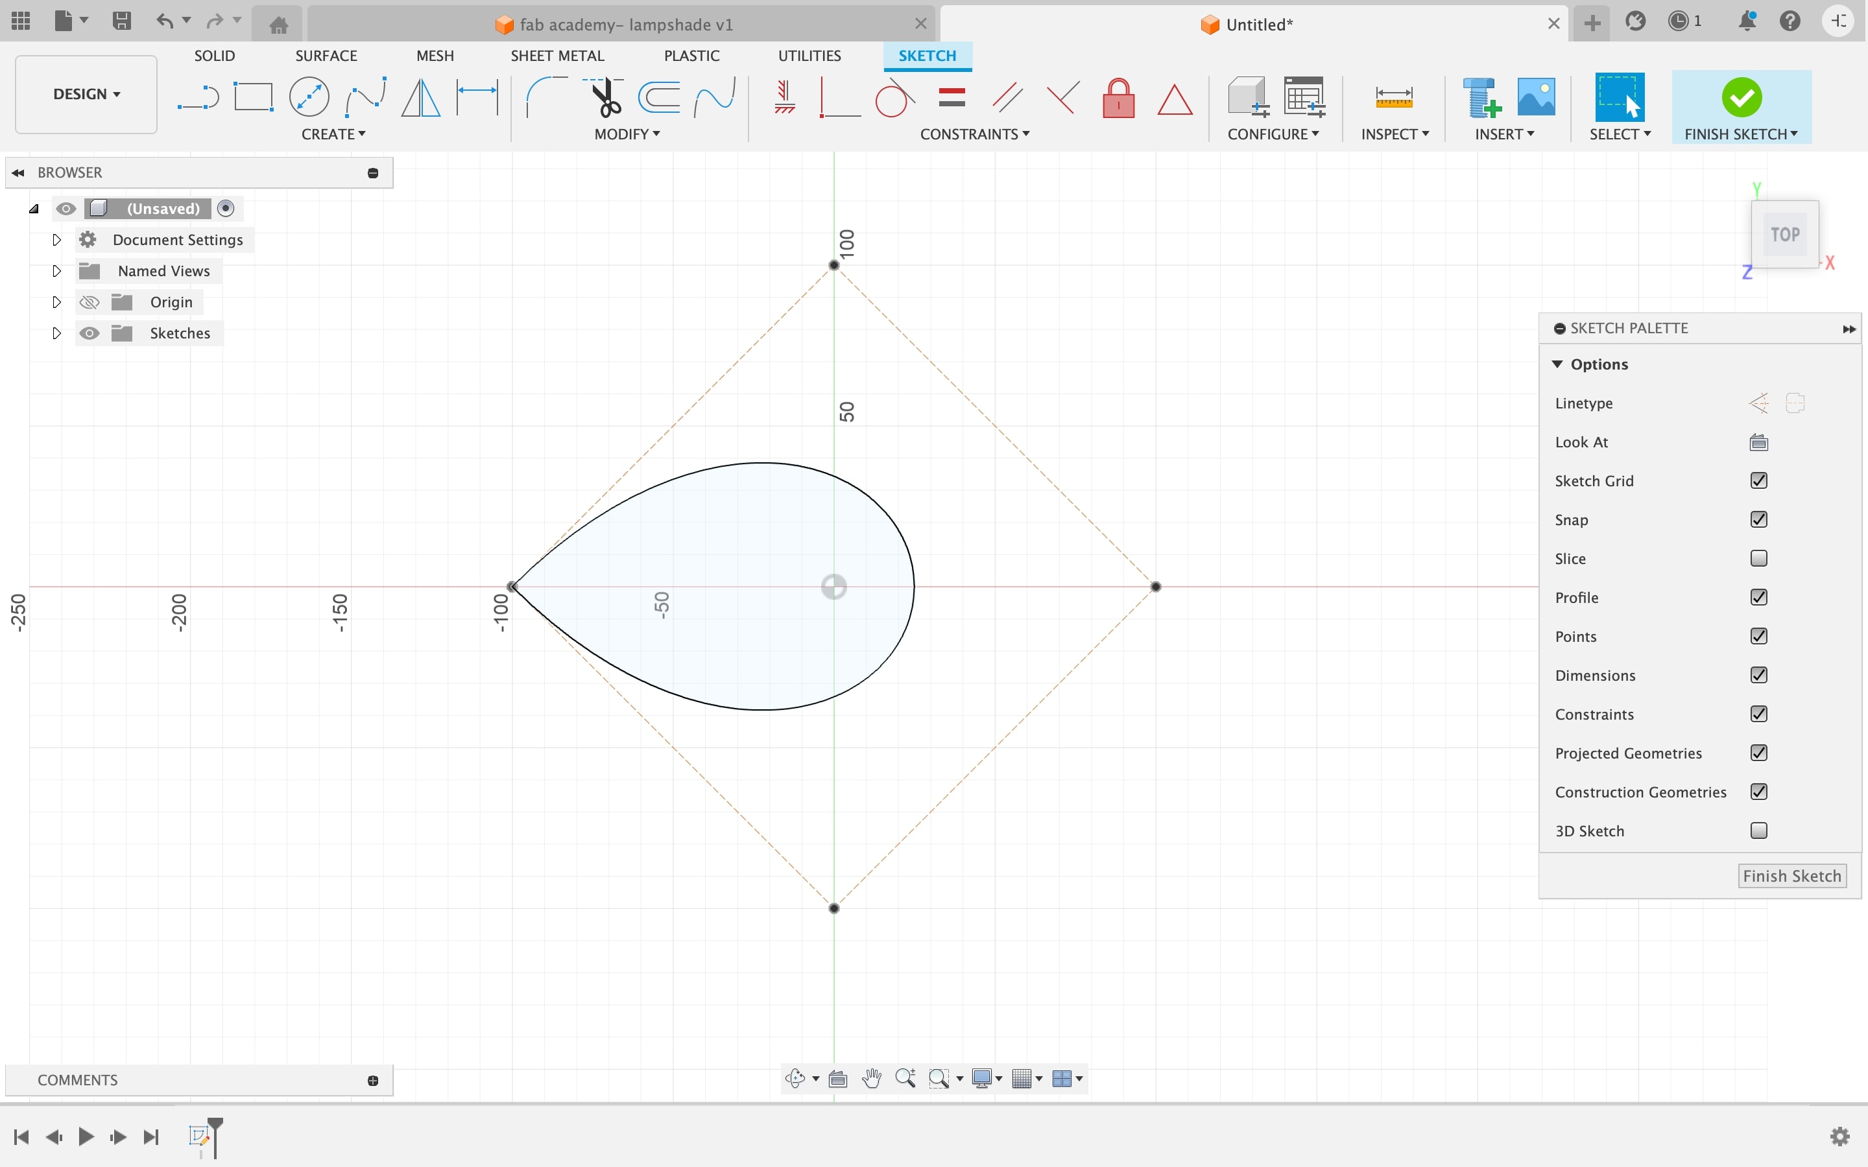Viewport: 1868px width, 1167px height.
Task: Toggle the Sketch Grid checkbox
Action: click(1759, 480)
